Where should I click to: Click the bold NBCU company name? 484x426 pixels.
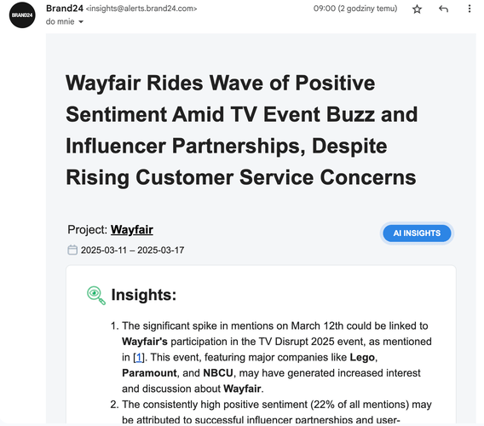coord(218,373)
